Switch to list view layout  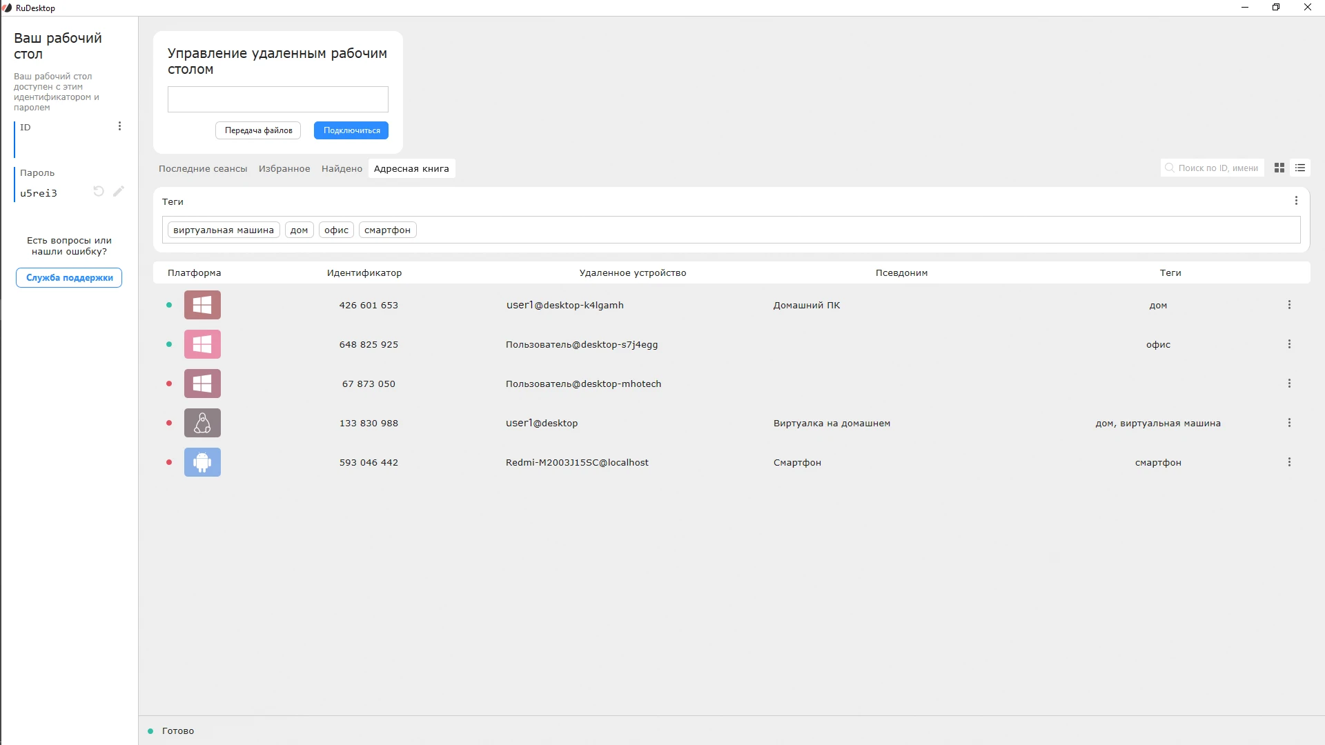coord(1300,168)
